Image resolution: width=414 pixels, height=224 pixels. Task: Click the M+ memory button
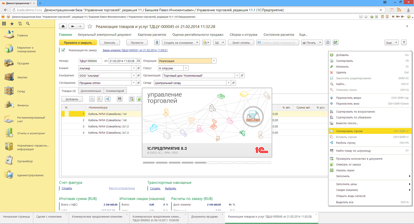(398, 17)
